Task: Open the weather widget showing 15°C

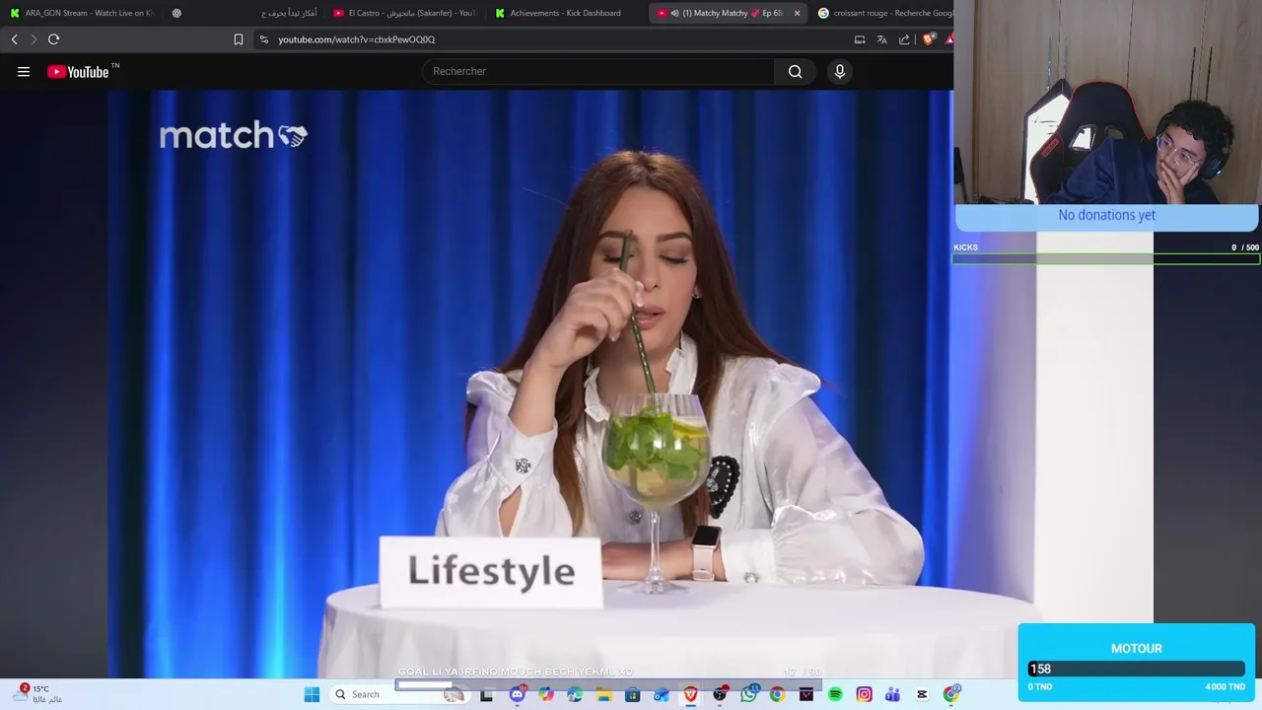Action: tap(37, 694)
